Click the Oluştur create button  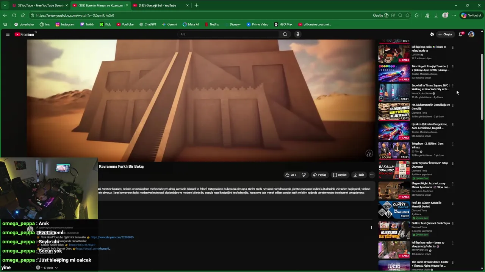[445, 34]
